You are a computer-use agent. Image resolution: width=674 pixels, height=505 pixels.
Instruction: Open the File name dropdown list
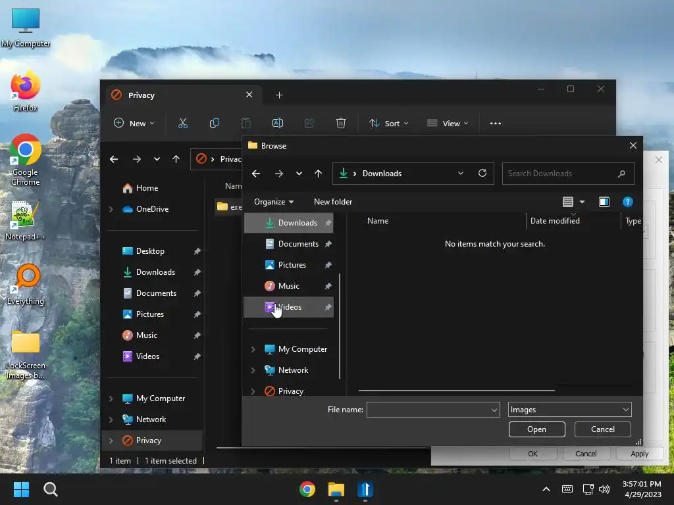[494, 410]
